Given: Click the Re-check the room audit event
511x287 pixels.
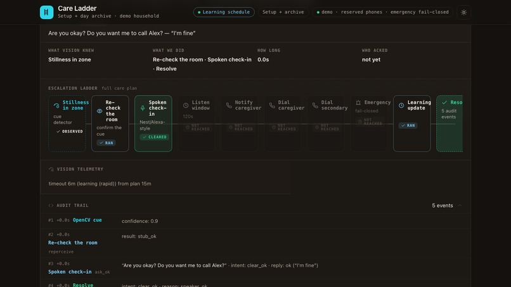Looking at the screenshot, I should pyautogui.click(x=73, y=243).
